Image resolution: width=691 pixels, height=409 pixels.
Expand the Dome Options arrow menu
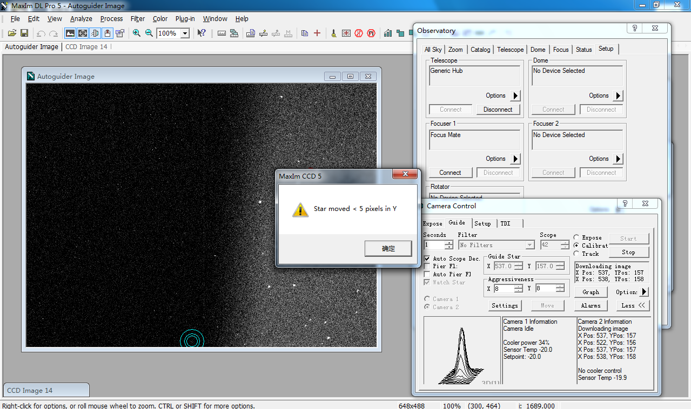(619, 96)
